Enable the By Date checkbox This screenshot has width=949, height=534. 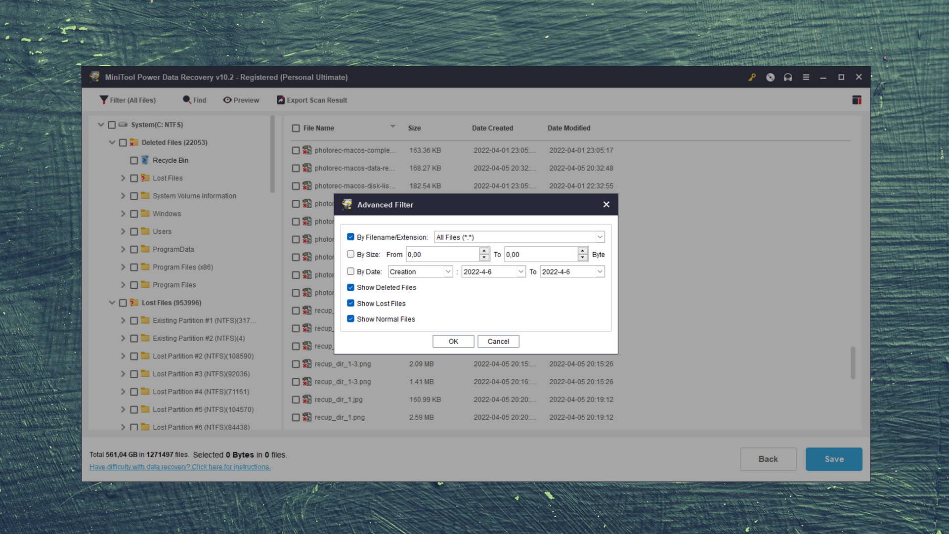click(350, 271)
